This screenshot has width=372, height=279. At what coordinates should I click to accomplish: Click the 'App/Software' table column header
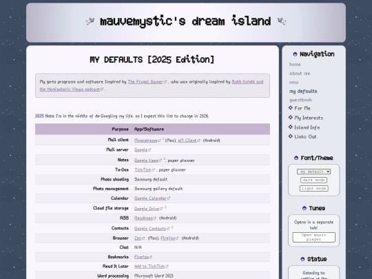(x=149, y=130)
